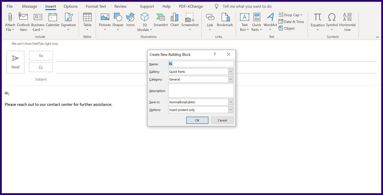Click the Pictures icon
383x195 pixels.
pyautogui.click(x=105, y=17)
